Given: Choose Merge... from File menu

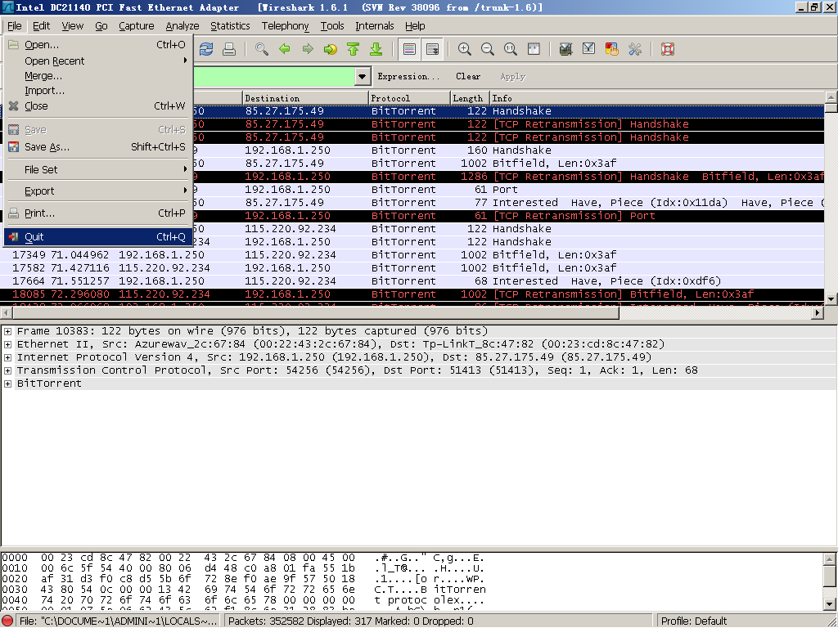Looking at the screenshot, I should (x=98, y=76).
